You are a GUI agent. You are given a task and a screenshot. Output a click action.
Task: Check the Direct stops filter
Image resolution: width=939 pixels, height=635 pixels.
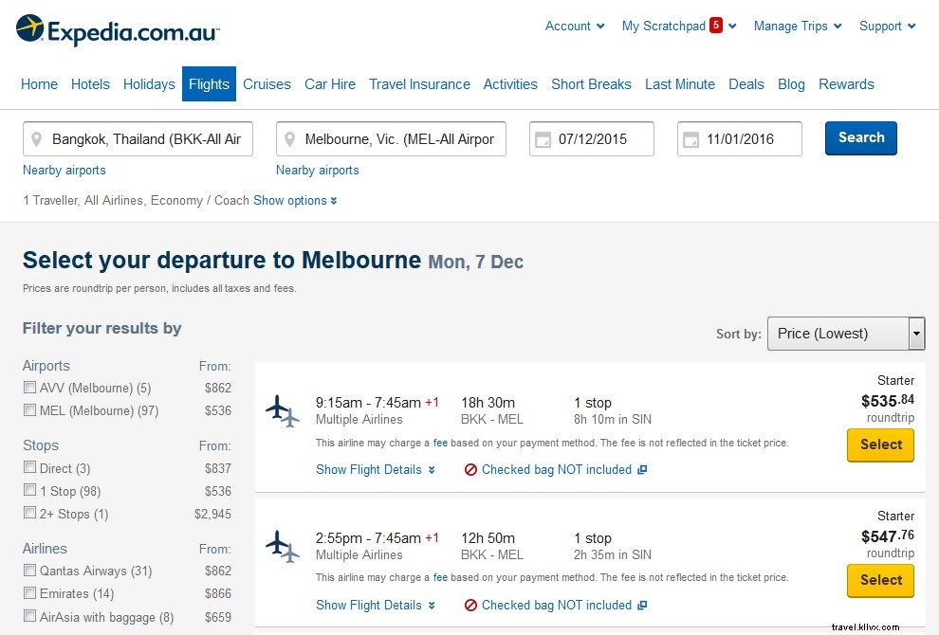point(29,468)
